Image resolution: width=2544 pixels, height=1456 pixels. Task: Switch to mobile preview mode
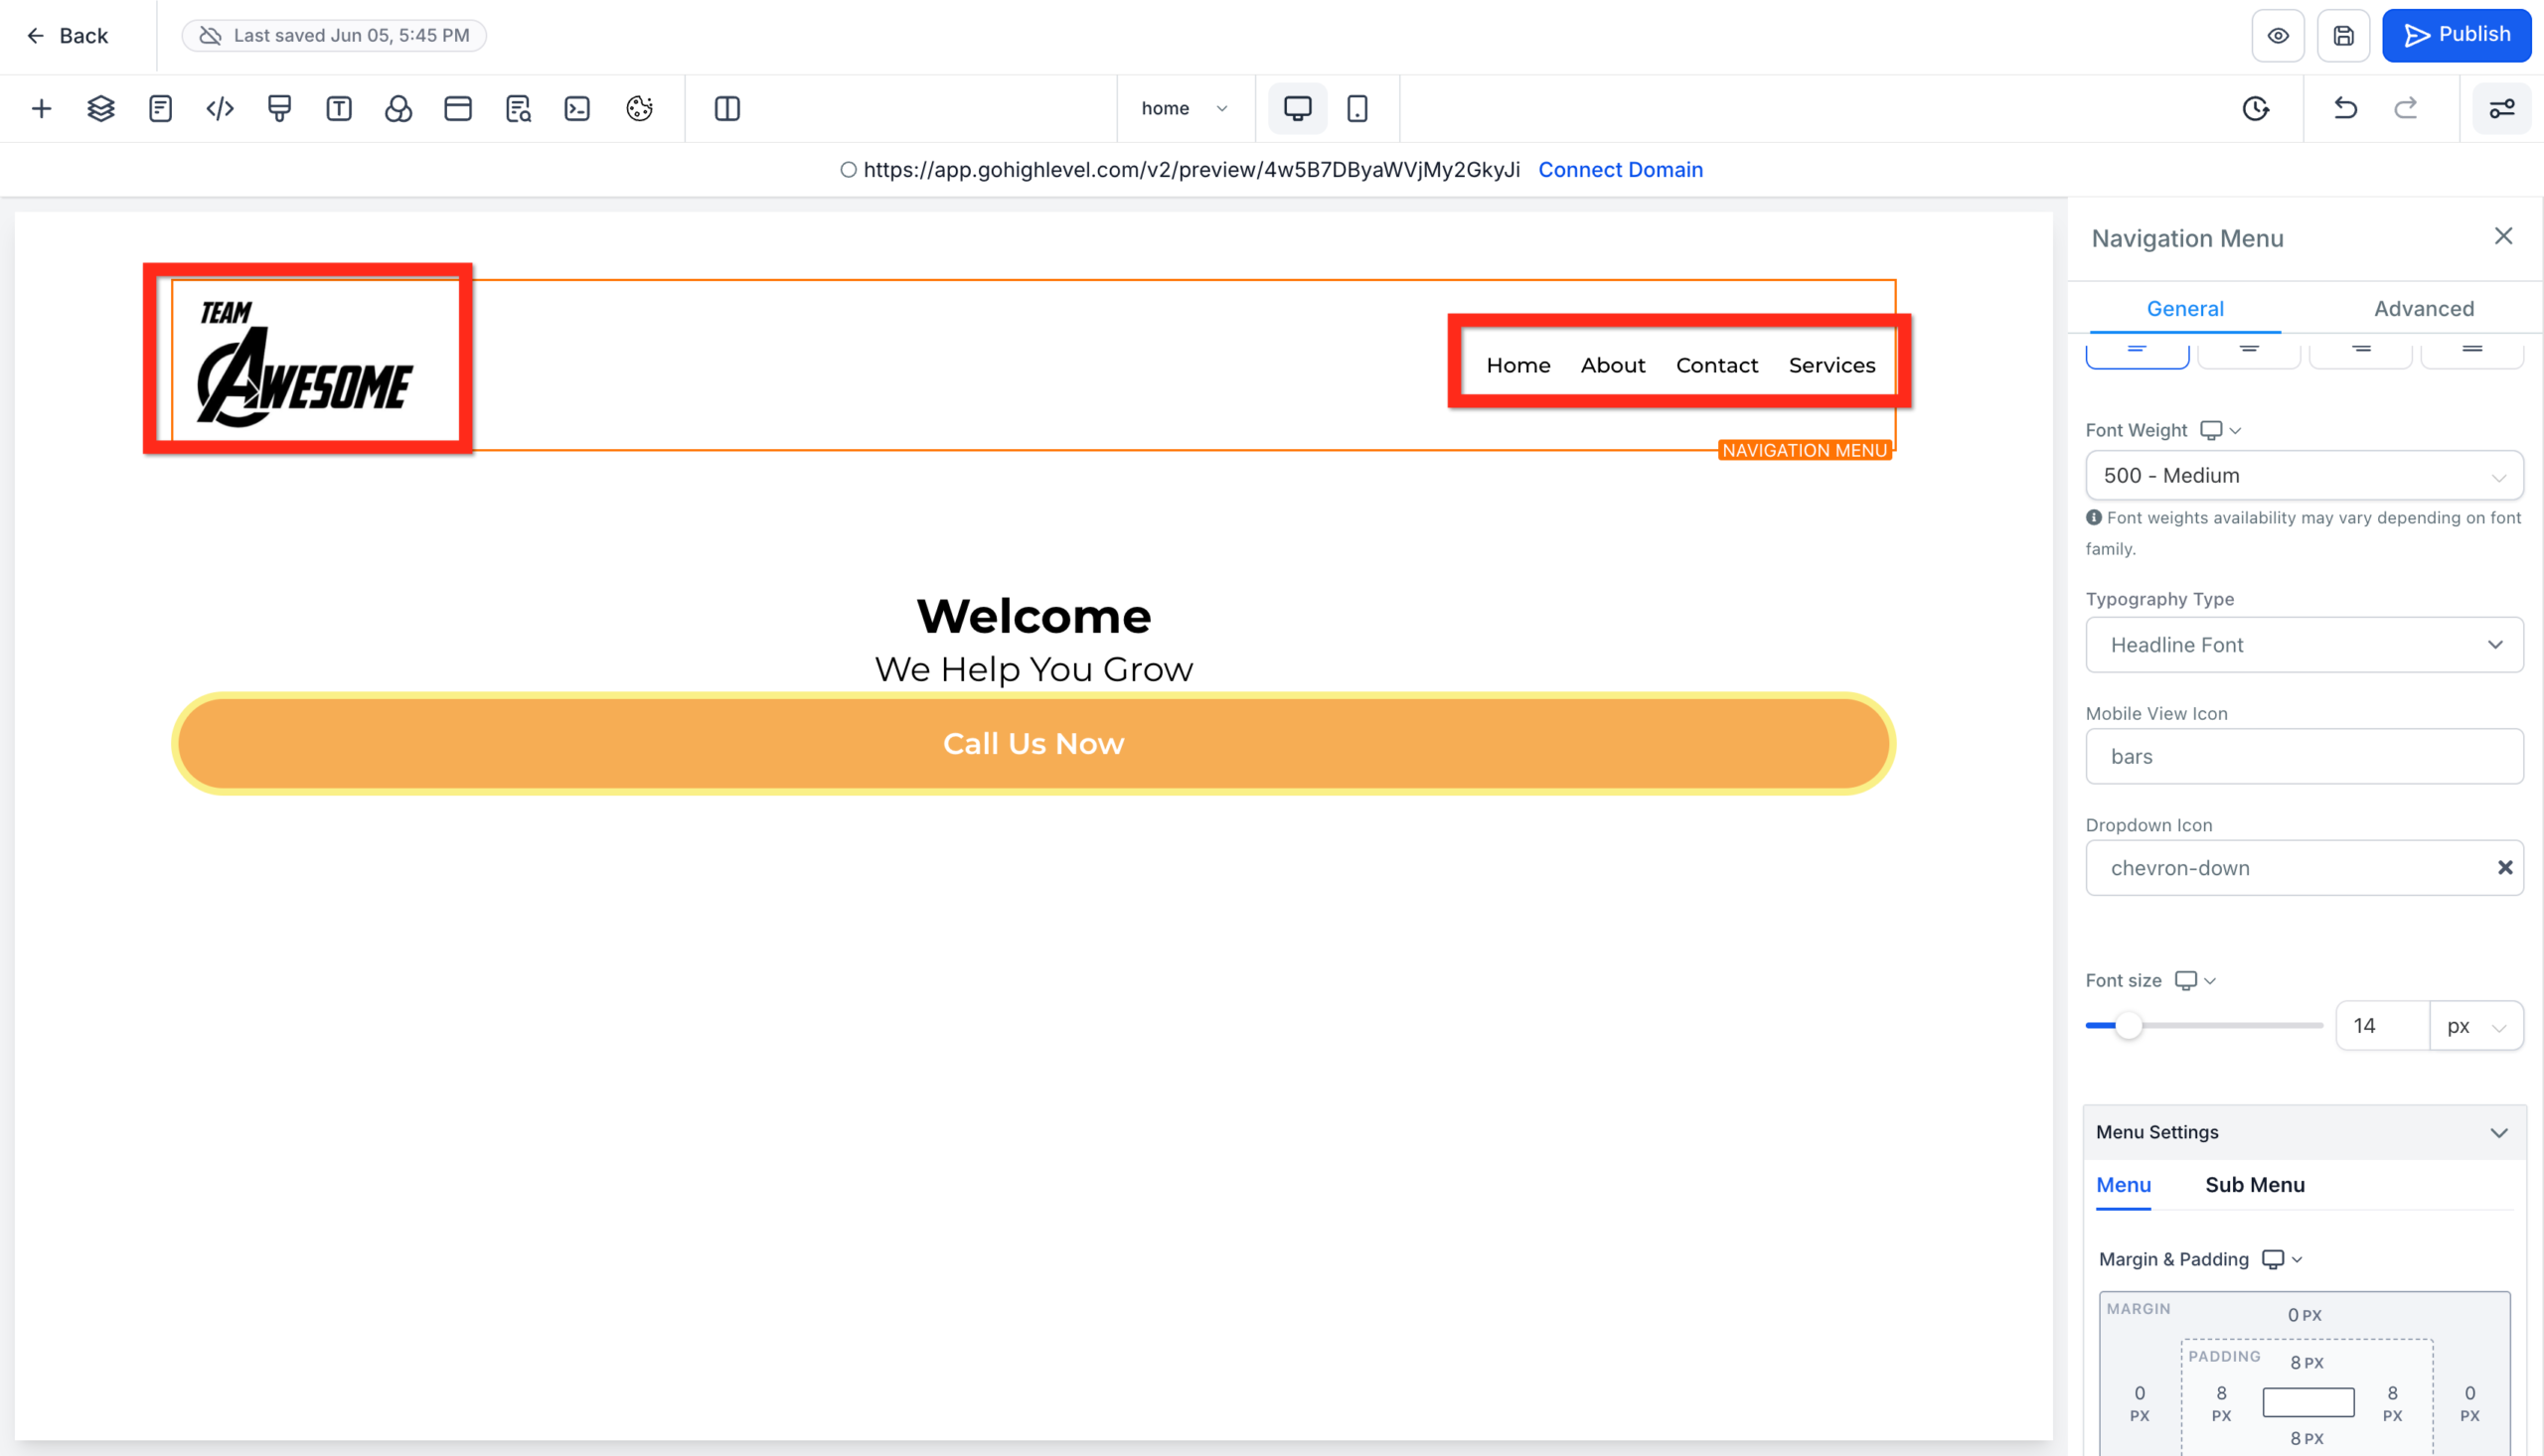(1357, 108)
